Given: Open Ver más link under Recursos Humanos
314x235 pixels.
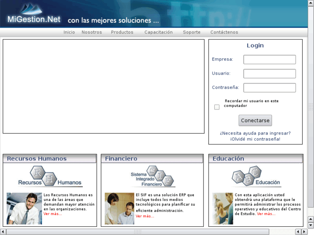Looking at the screenshot, I should [x=53, y=214].
